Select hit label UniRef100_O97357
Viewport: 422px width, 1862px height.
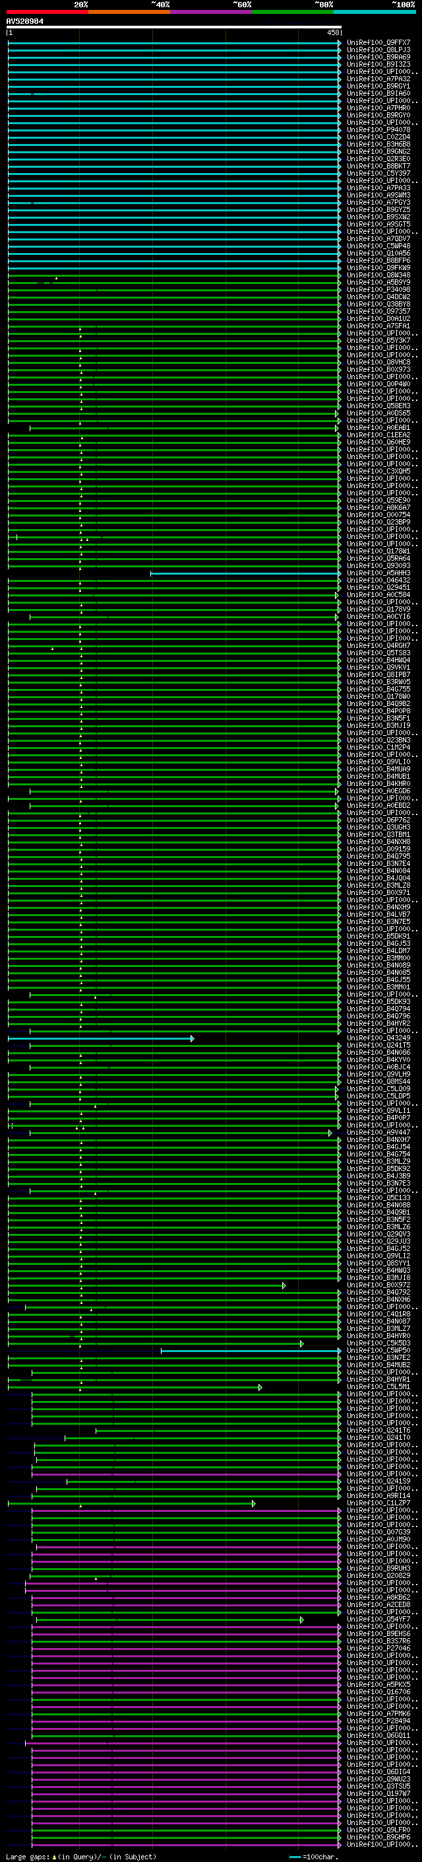378,312
